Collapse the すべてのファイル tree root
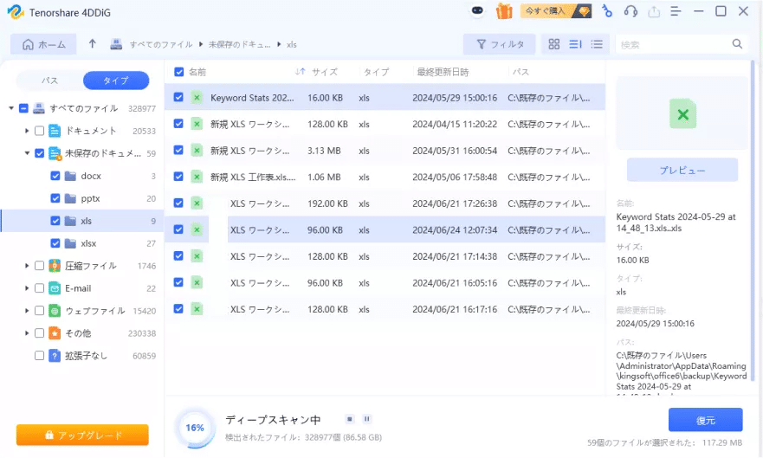 pyautogui.click(x=10, y=108)
